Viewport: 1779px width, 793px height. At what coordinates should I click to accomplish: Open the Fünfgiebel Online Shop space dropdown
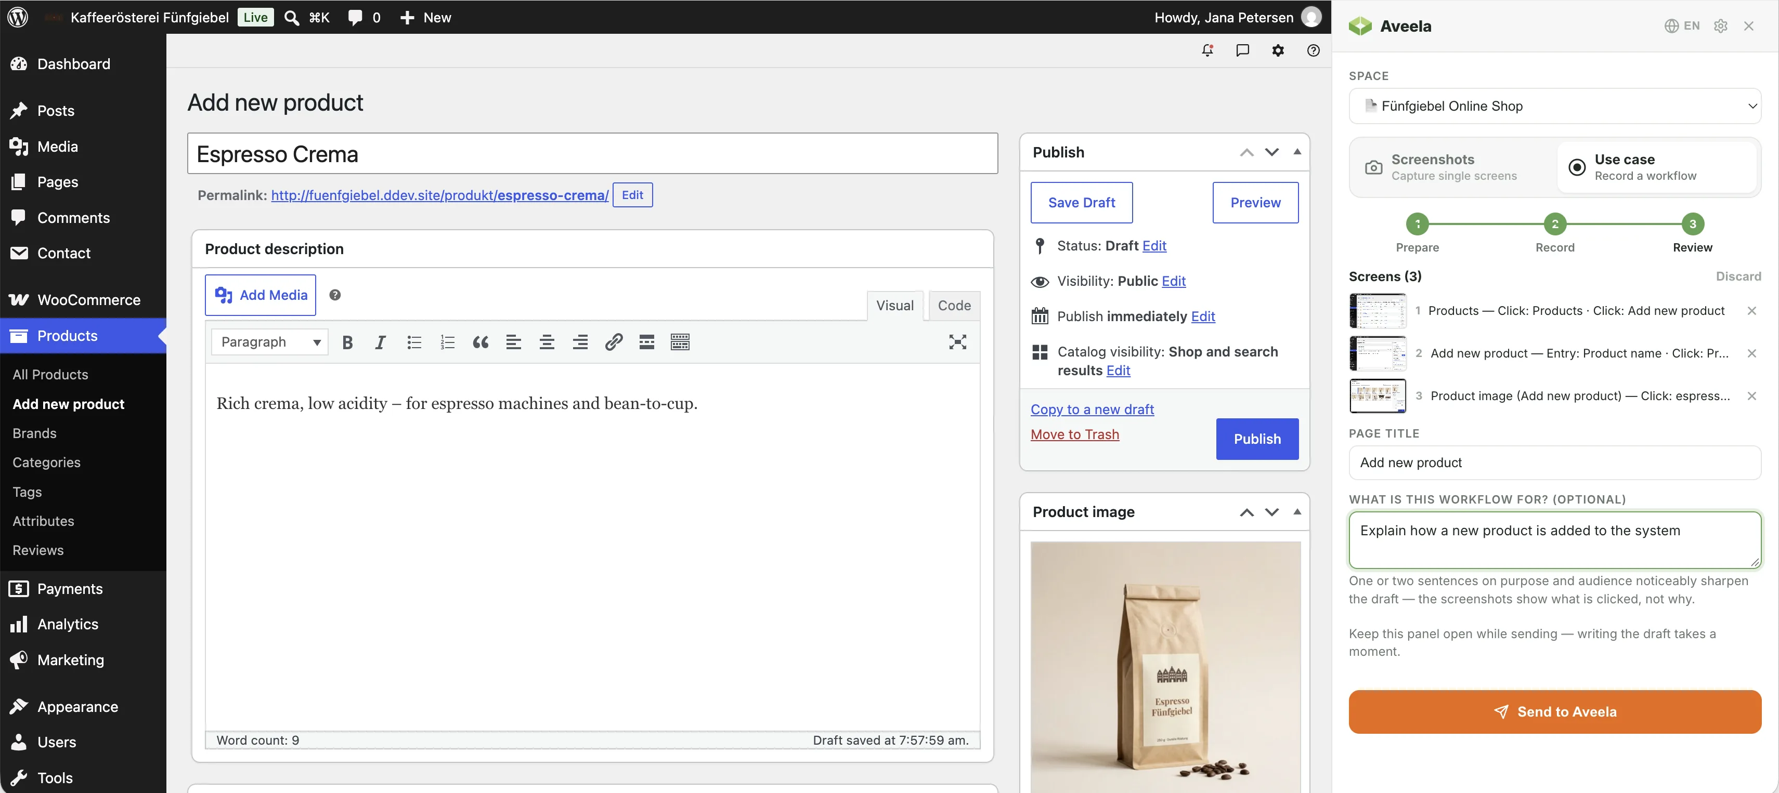[x=1554, y=107]
